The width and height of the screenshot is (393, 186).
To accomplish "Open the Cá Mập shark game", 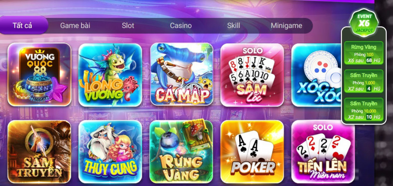I will pos(182,74).
